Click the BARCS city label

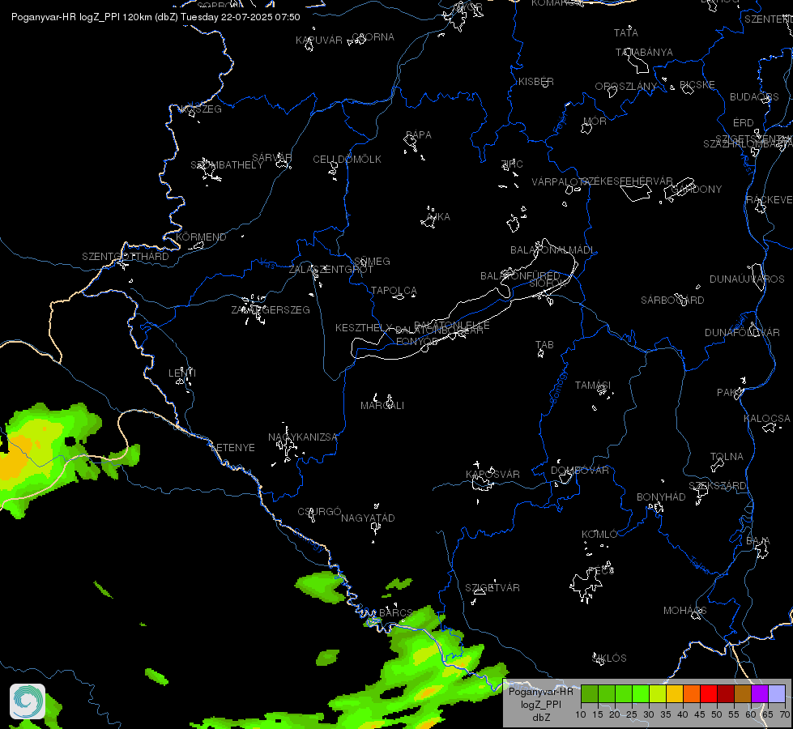[395, 612]
